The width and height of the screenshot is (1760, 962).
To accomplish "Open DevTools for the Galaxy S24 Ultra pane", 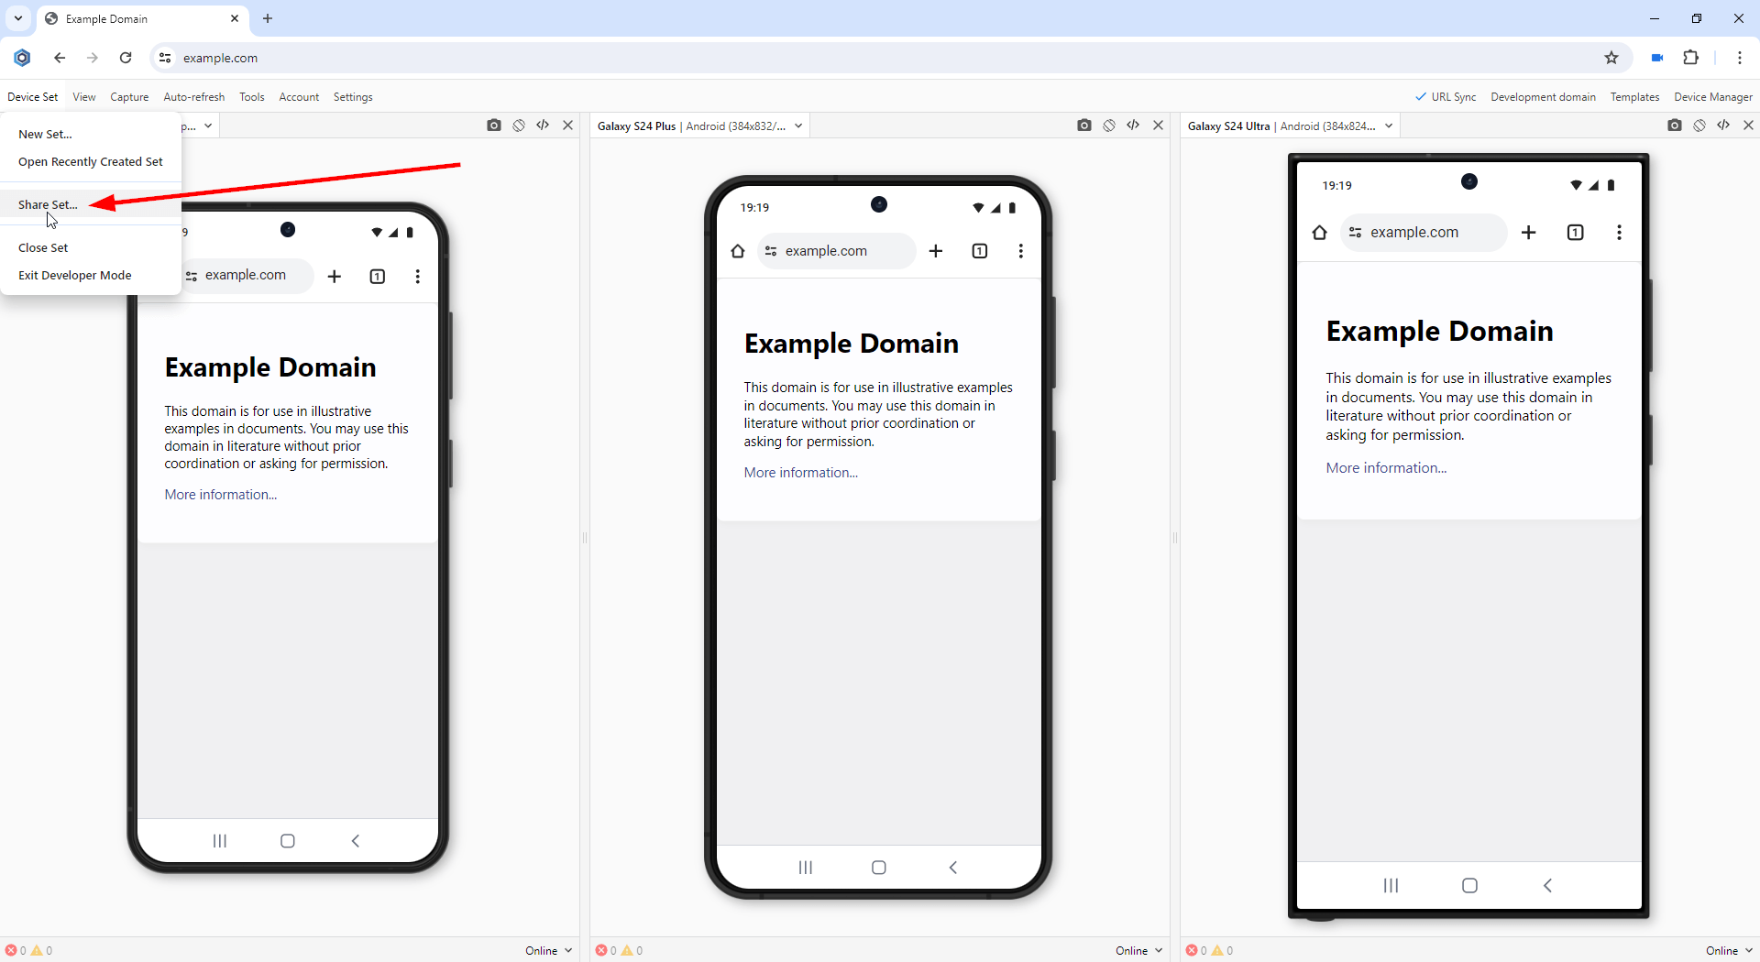I will 1724,126.
